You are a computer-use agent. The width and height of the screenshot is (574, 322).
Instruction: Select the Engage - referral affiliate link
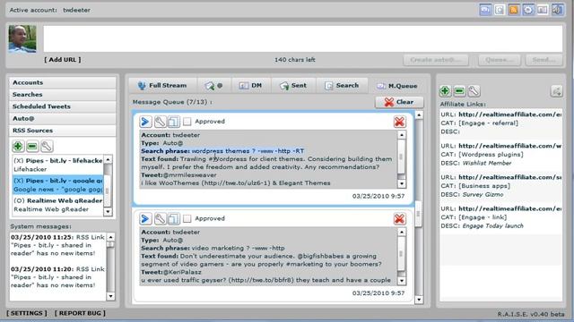[x=500, y=123]
